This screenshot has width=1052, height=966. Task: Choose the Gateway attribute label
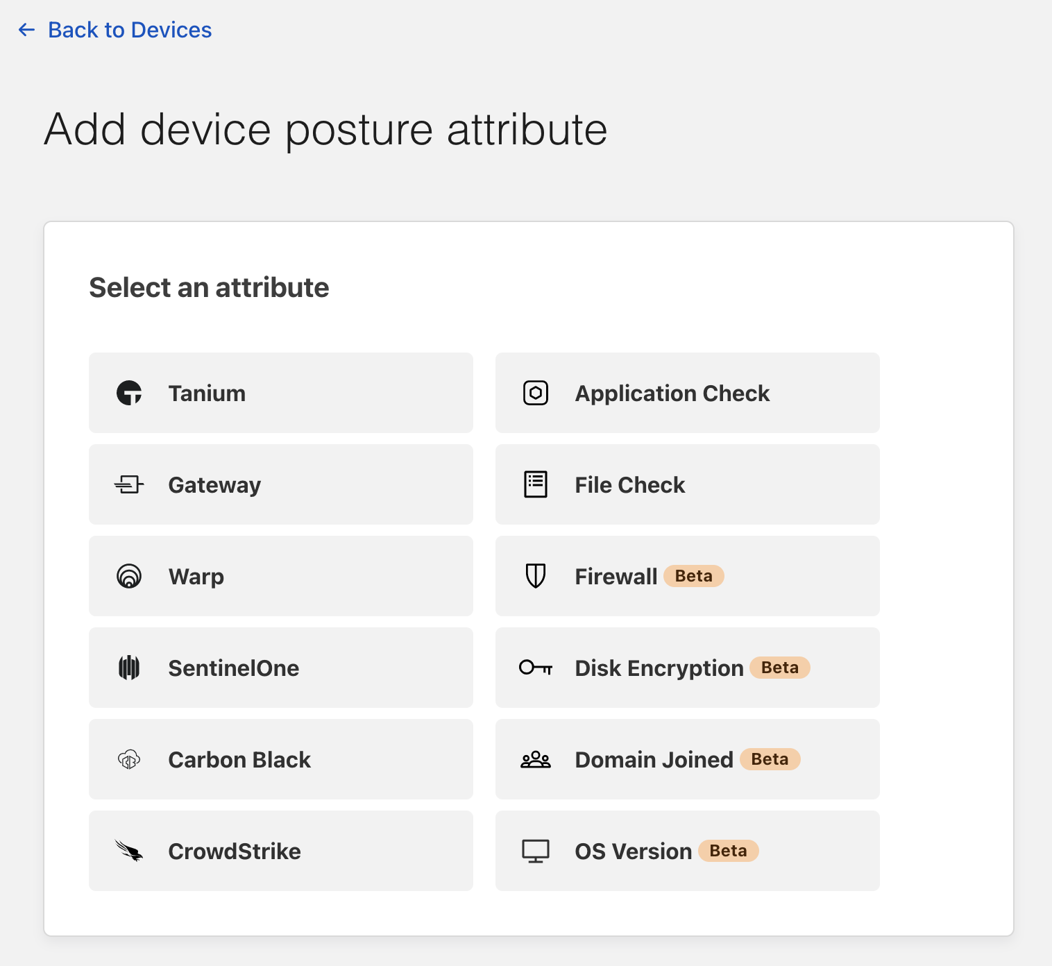tap(214, 485)
